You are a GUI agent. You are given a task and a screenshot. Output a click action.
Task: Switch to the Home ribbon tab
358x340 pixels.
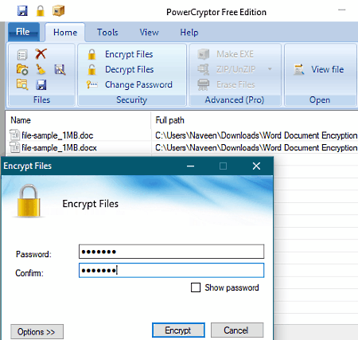tap(65, 32)
